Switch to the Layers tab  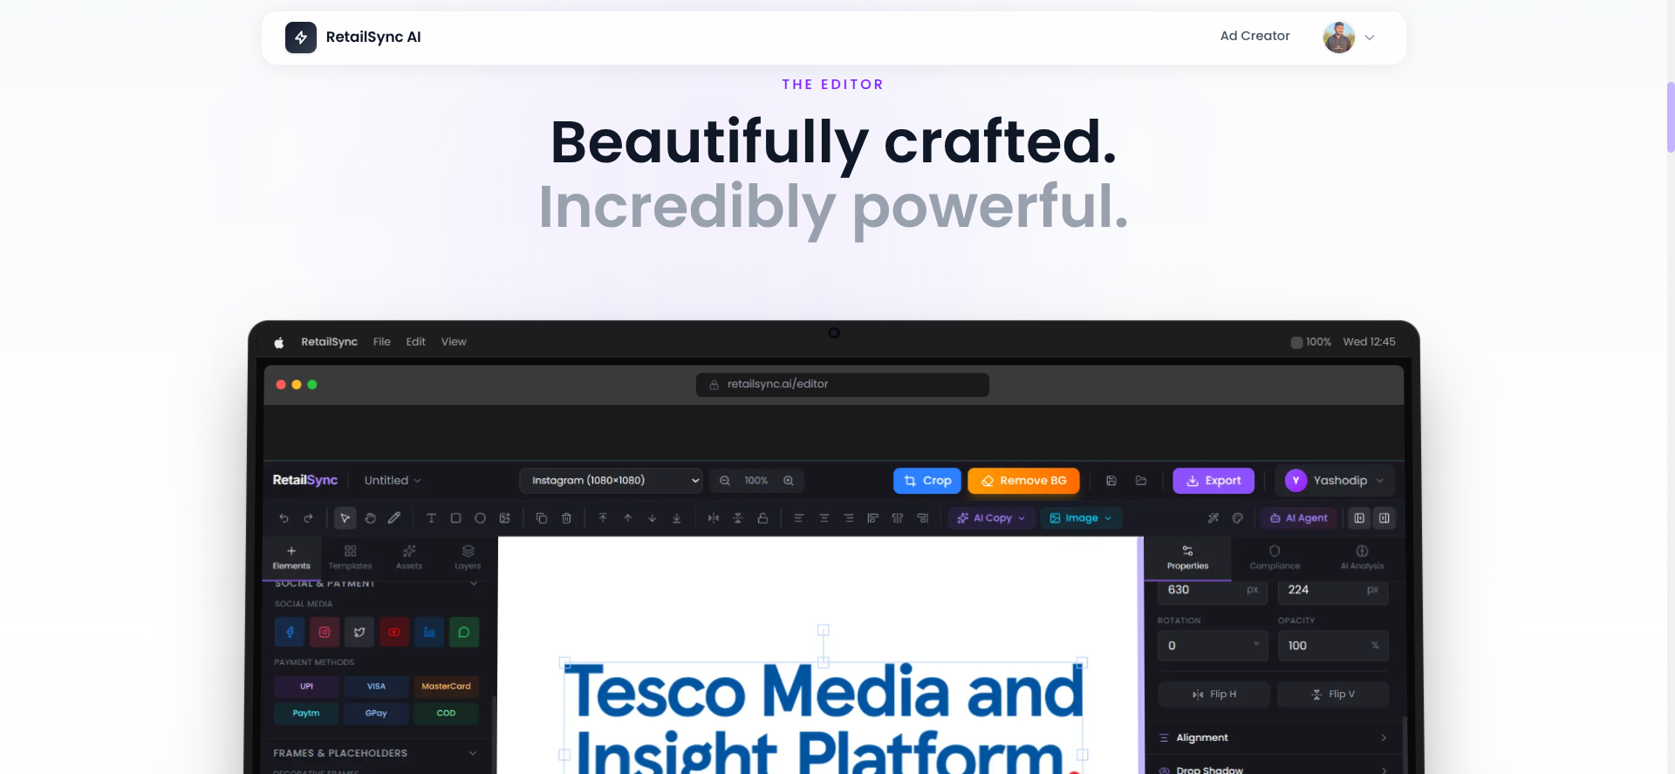click(468, 558)
